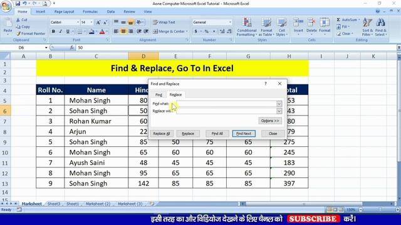Viewport: 401px width, 225px height.
Task: Click the fx Insert Function icon
Action: [72, 47]
